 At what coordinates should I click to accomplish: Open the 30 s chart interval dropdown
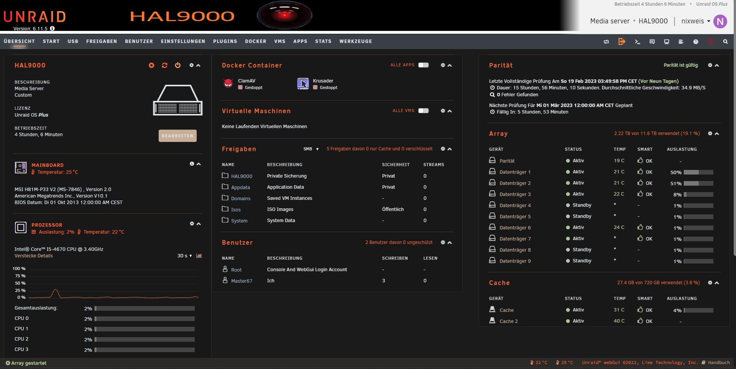tap(185, 256)
